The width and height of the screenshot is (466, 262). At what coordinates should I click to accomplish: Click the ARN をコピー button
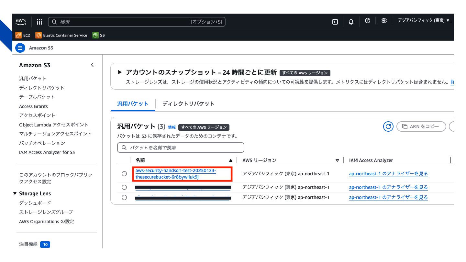[421, 126]
